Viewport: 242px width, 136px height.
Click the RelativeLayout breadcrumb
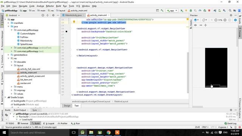pyautogui.click(x=121, y=101)
